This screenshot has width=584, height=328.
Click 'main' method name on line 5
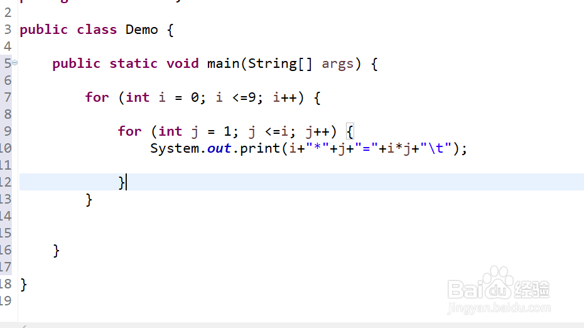click(x=223, y=63)
